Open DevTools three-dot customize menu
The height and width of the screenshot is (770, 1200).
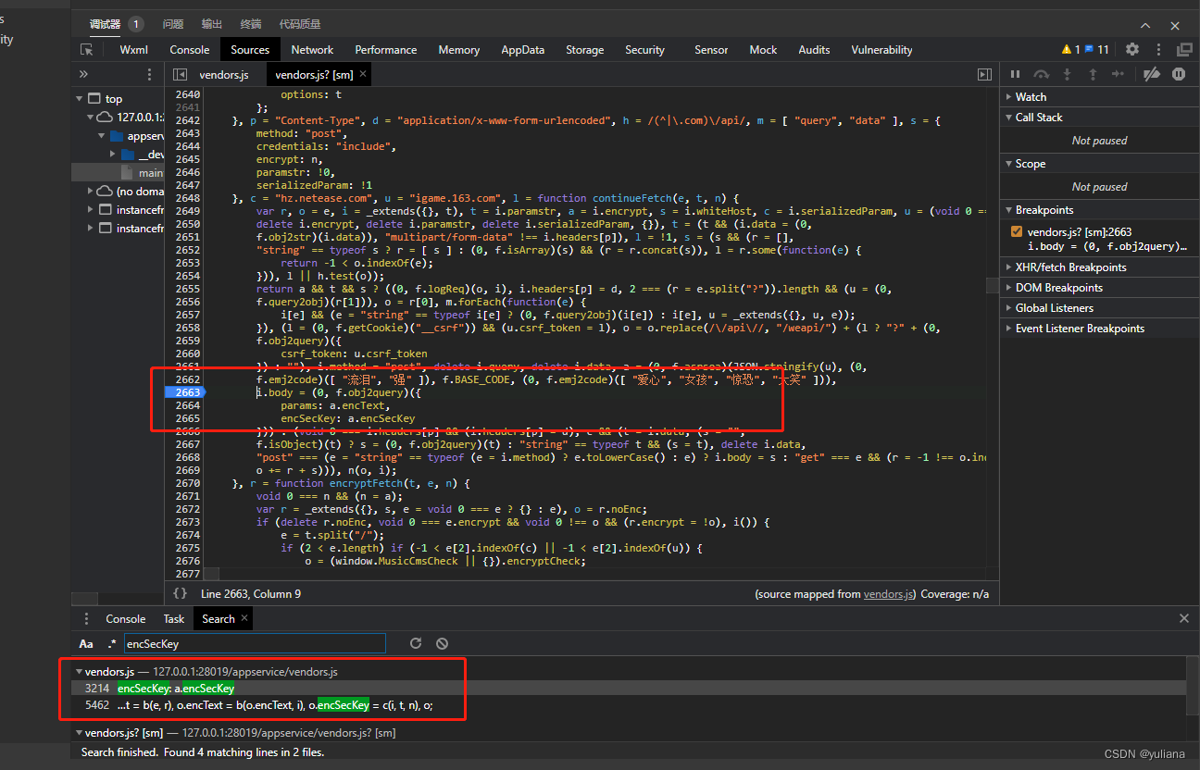tap(1158, 49)
